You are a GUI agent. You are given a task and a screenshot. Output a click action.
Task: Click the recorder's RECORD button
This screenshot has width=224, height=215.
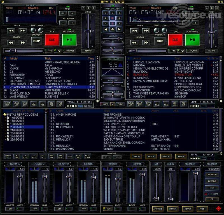click(212, 181)
